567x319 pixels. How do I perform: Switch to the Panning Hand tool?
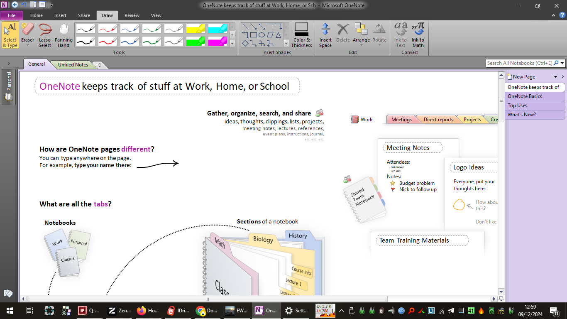[64, 35]
